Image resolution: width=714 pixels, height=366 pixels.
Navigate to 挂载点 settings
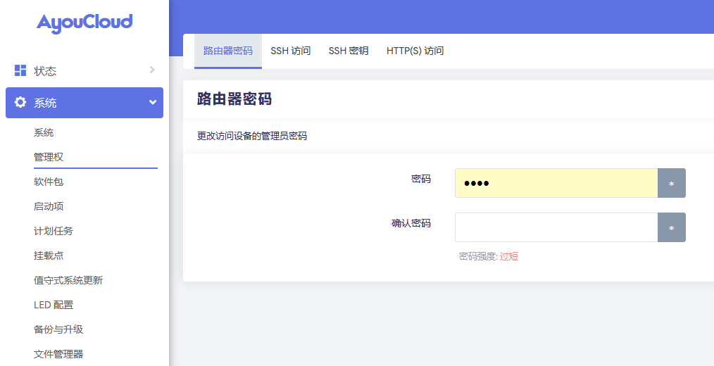pyautogui.click(x=49, y=255)
